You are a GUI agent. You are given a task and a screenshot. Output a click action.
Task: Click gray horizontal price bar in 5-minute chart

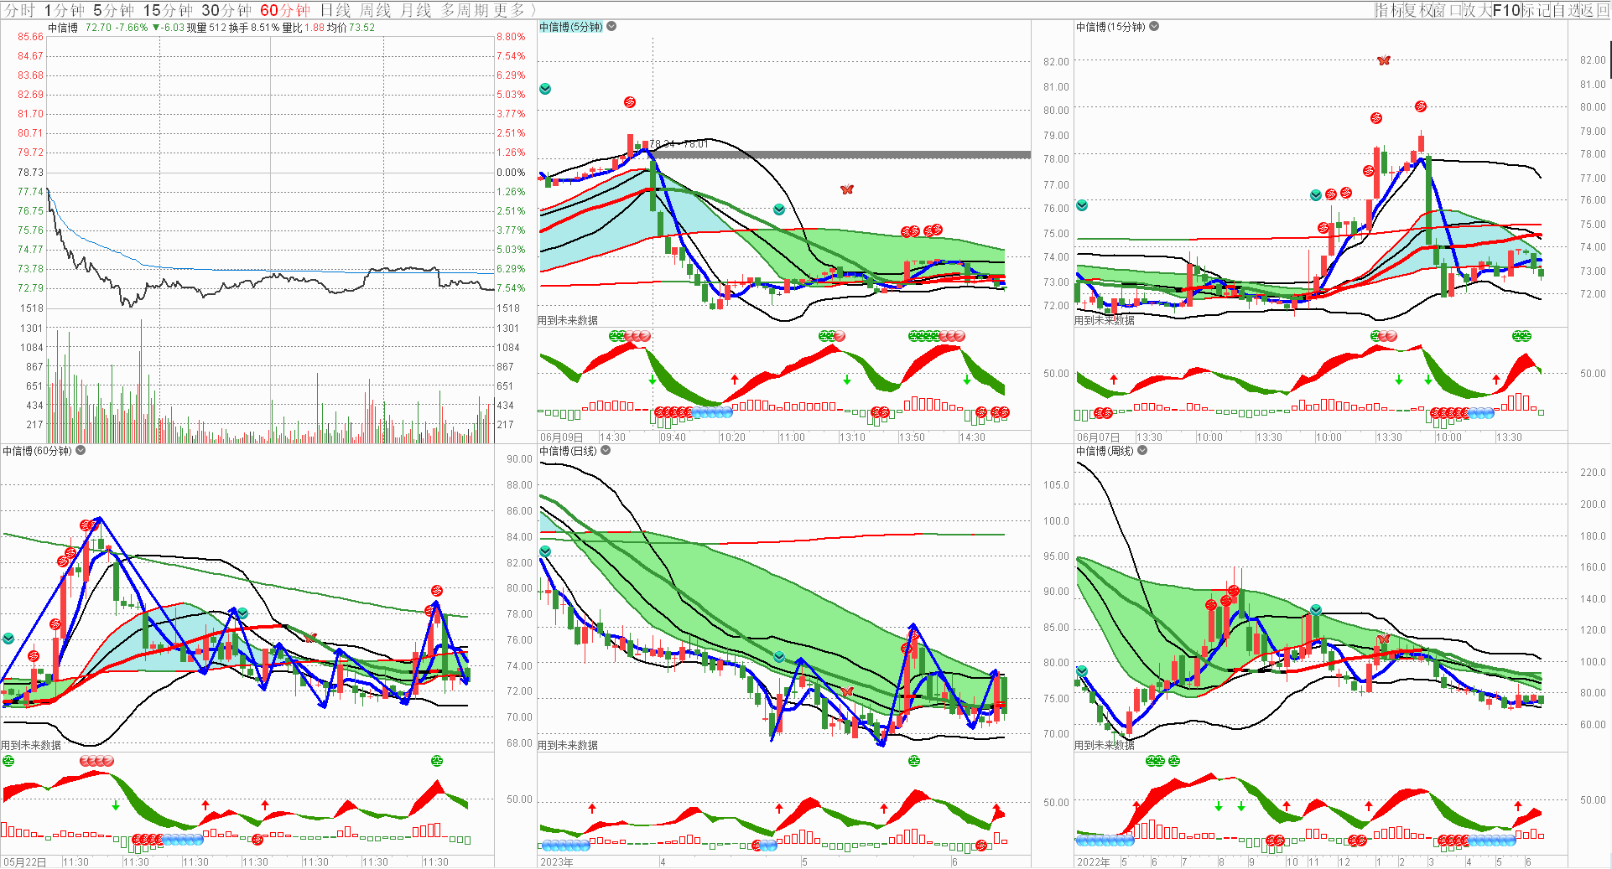pos(841,155)
